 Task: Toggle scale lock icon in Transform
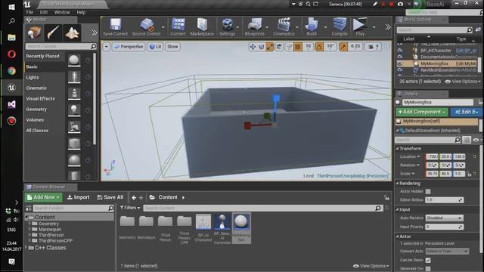point(469,174)
